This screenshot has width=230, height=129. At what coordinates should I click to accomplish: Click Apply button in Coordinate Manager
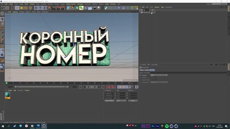coord(133,101)
